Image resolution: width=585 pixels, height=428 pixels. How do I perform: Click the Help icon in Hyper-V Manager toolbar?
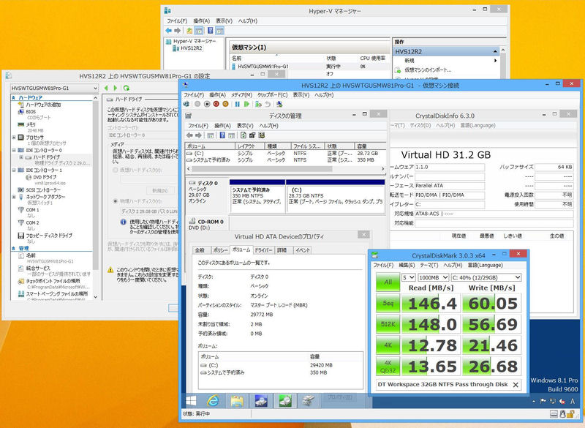click(x=211, y=31)
